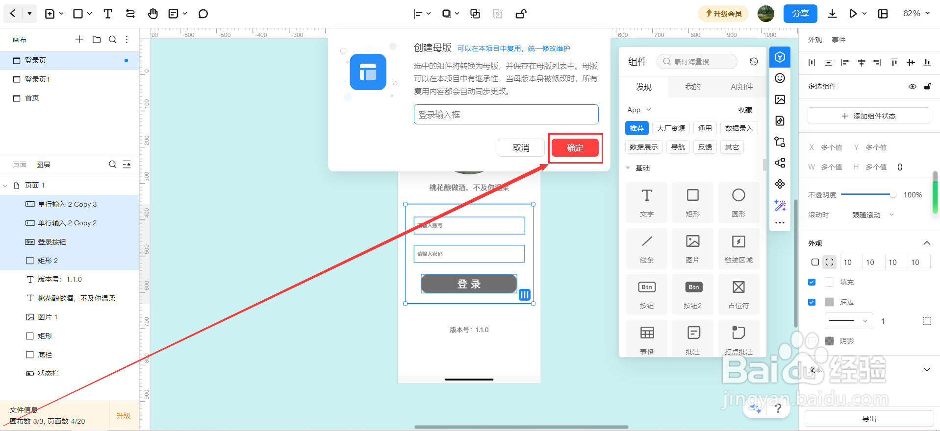Collapse the 外观 appearance section
This screenshot has width=940, height=431.
point(927,243)
